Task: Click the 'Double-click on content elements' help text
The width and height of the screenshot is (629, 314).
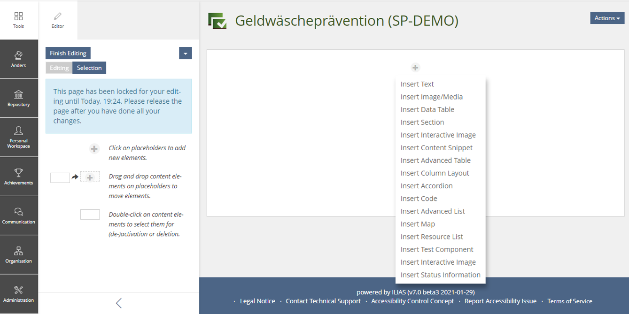Action: [146, 224]
